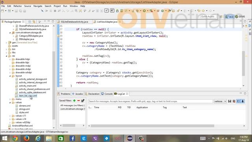The height and width of the screenshot is (142, 252).
Task: Collapse the values folder
Action: 10,103
